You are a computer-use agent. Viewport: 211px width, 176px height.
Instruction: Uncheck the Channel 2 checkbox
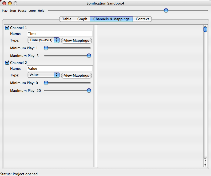click(7, 63)
